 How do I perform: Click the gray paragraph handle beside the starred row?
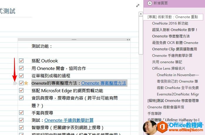15,83
